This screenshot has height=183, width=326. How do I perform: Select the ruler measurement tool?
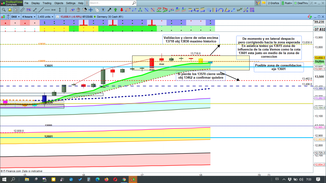pyautogui.click(x=22, y=10)
